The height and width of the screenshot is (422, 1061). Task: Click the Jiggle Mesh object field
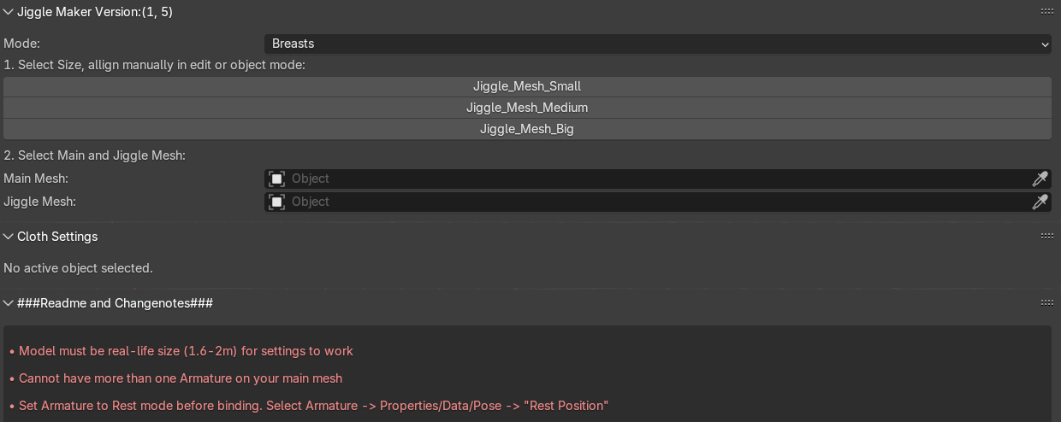650,202
